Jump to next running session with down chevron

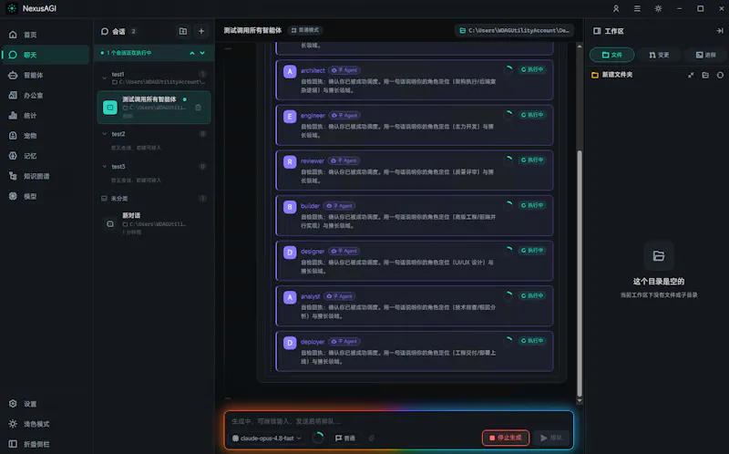point(202,53)
